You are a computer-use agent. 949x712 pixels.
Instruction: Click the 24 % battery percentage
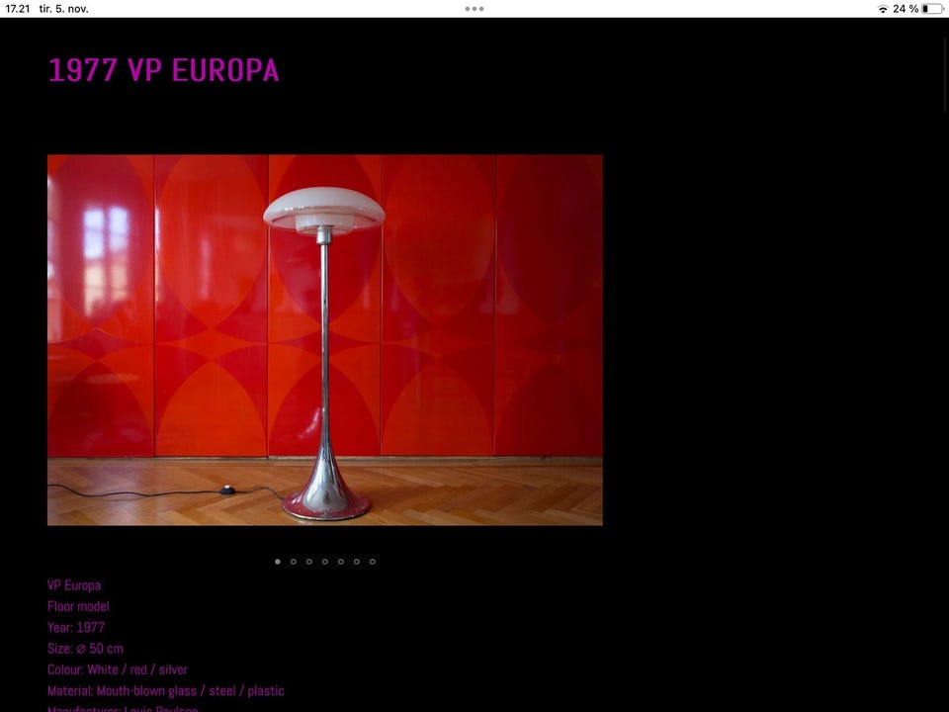(906, 9)
